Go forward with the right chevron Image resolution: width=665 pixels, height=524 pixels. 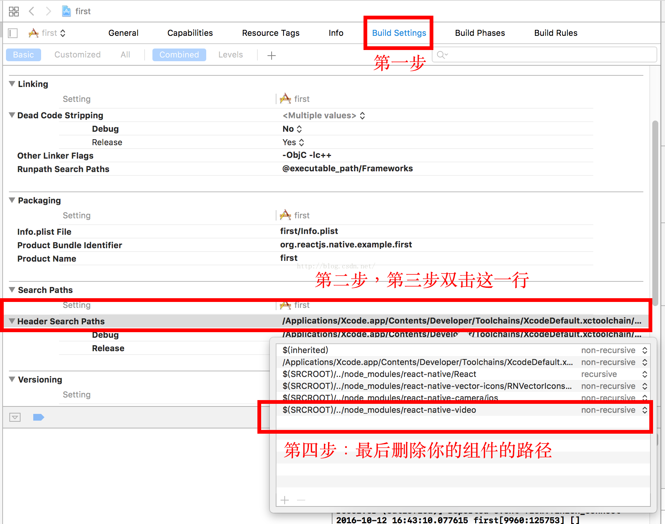48,11
